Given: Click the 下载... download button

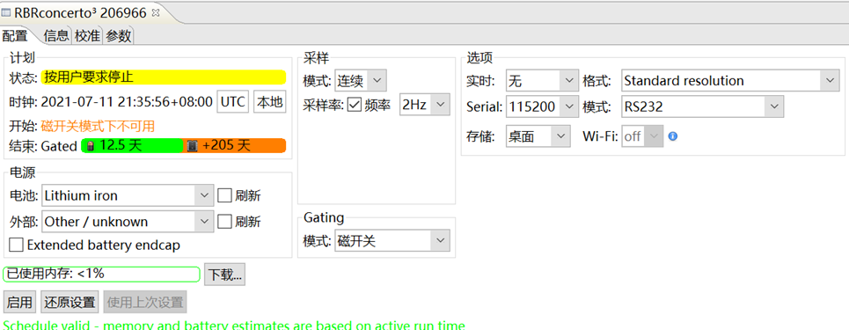Looking at the screenshot, I should tap(224, 275).
